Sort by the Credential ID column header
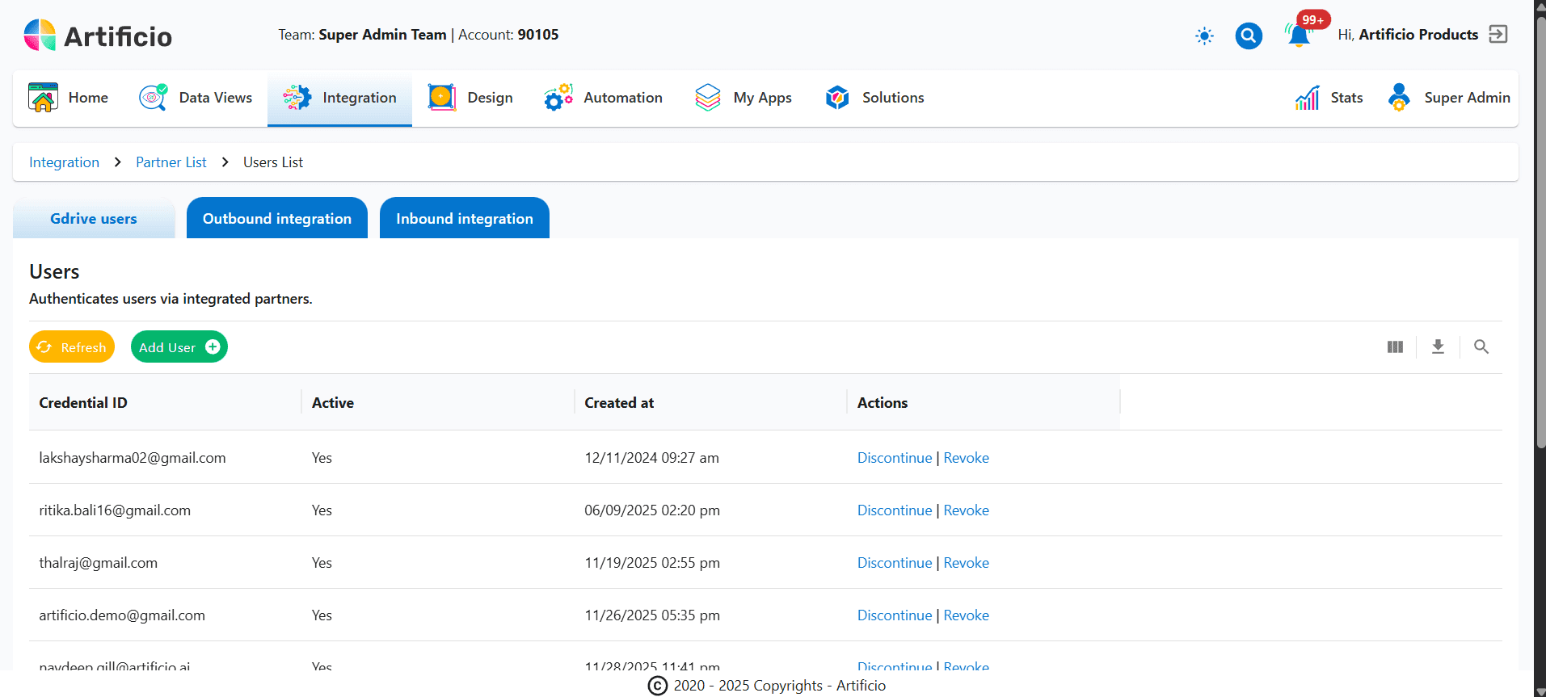This screenshot has width=1546, height=697. (83, 403)
